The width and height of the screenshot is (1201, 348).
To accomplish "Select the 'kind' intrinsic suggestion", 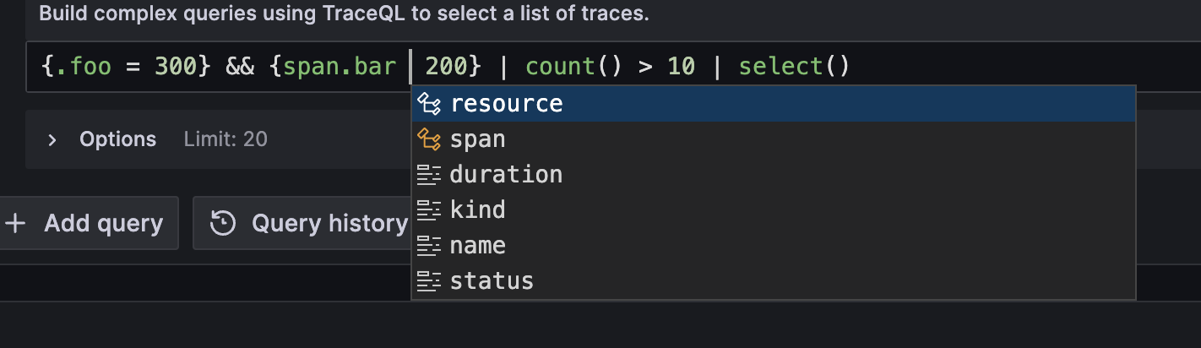I will [x=773, y=210].
